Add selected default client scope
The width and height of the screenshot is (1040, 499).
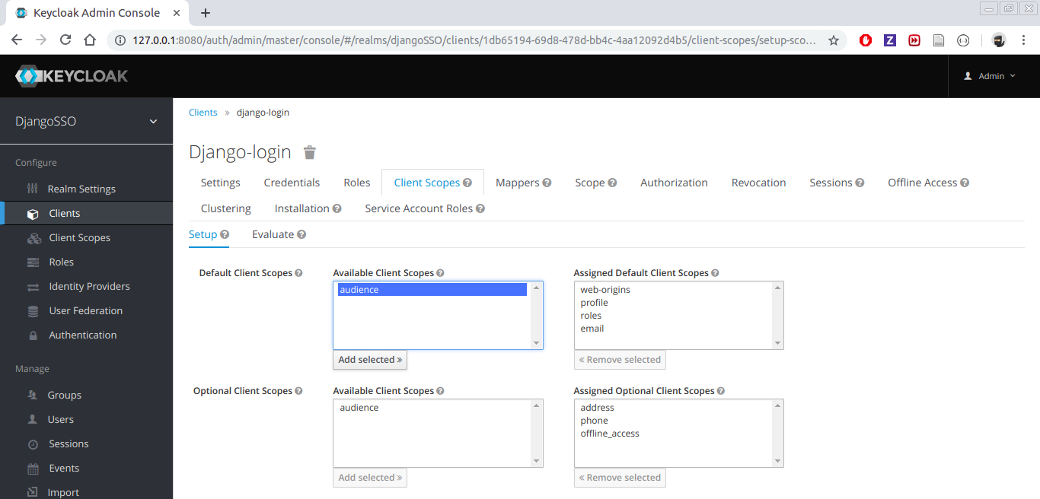[x=370, y=360]
